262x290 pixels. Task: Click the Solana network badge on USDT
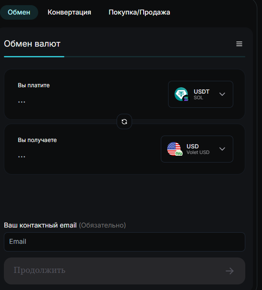point(186,98)
